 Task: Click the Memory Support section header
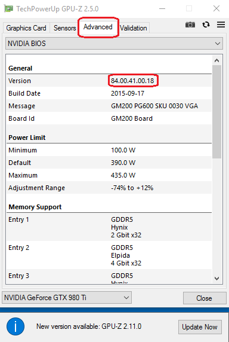[x=35, y=207]
